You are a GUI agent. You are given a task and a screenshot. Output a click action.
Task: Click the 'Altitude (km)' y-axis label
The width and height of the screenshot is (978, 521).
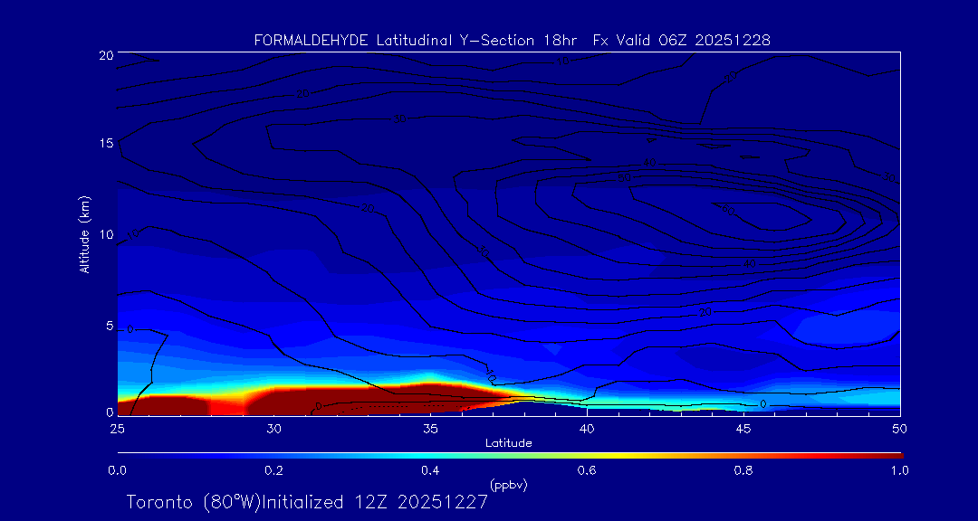click(84, 233)
